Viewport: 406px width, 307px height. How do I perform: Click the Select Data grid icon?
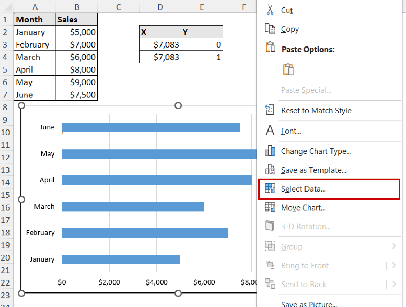[270, 188]
